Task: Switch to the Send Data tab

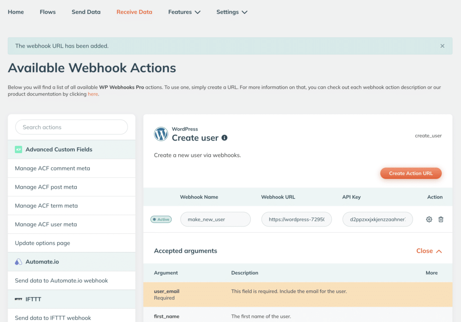Action: coord(86,12)
